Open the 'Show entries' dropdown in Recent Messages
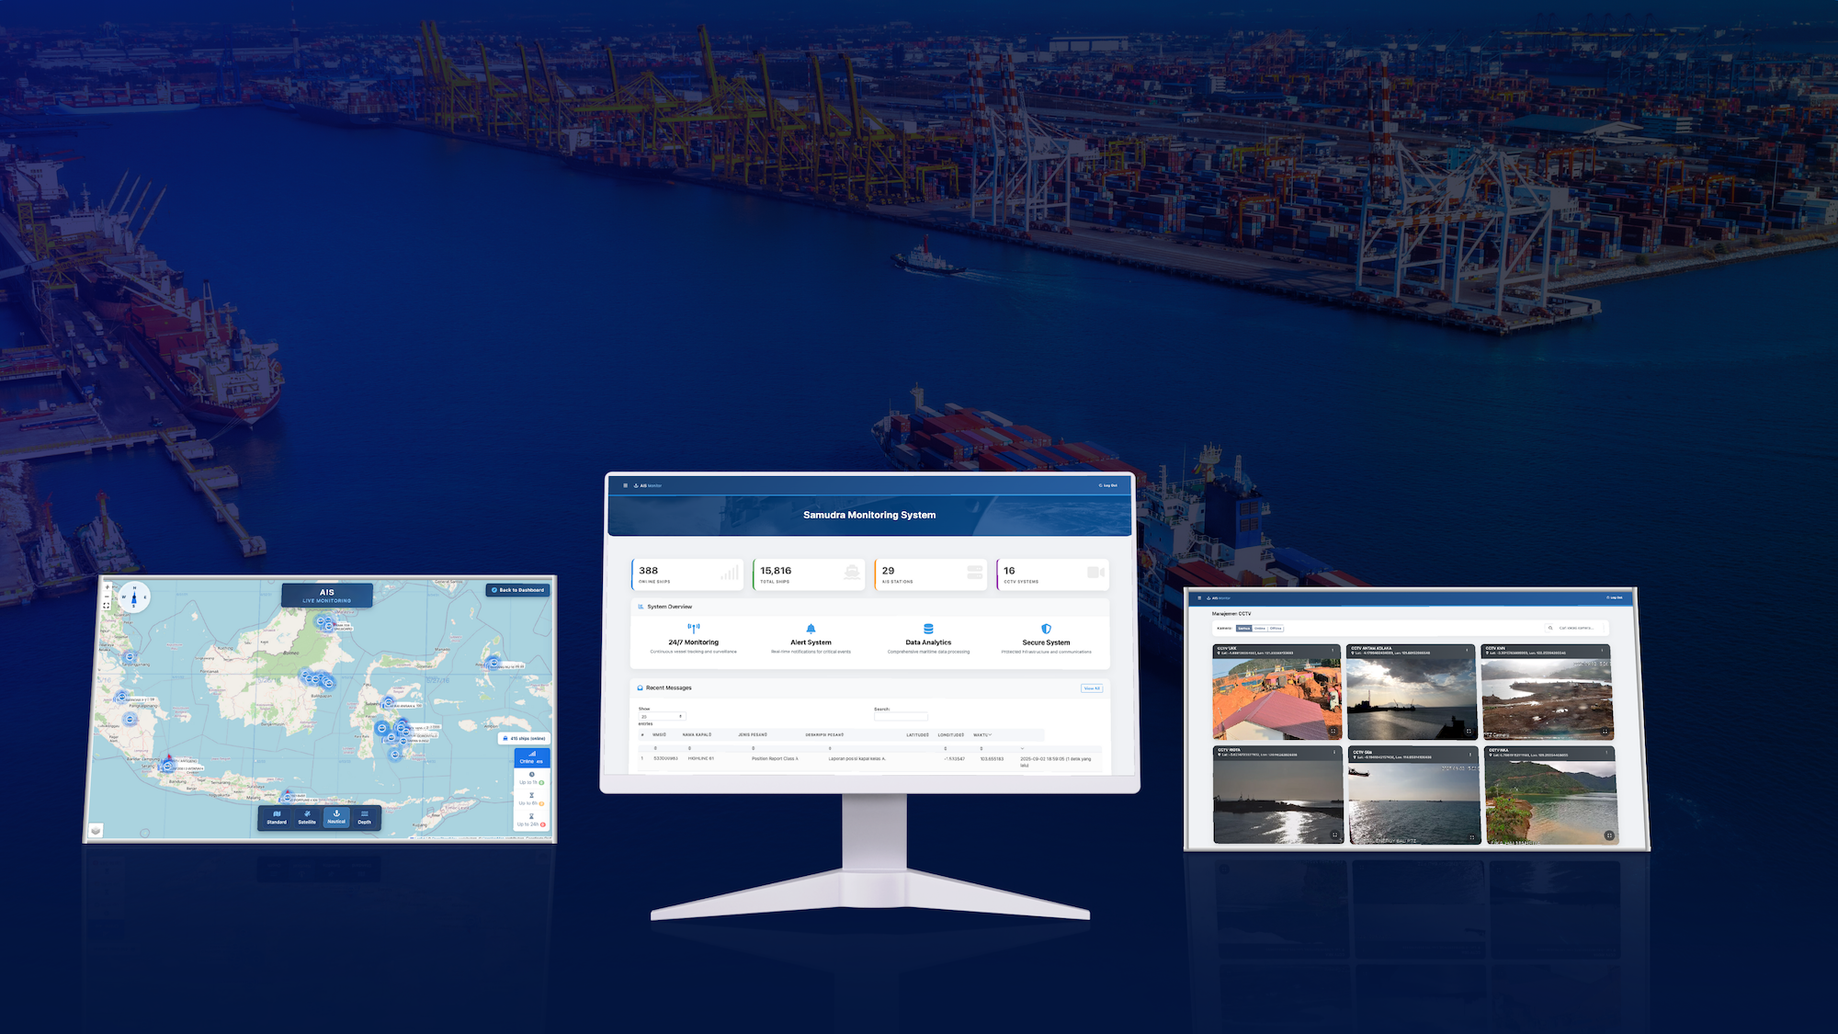The height and width of the screenshot is (1034, 1838). click(662, 716)
